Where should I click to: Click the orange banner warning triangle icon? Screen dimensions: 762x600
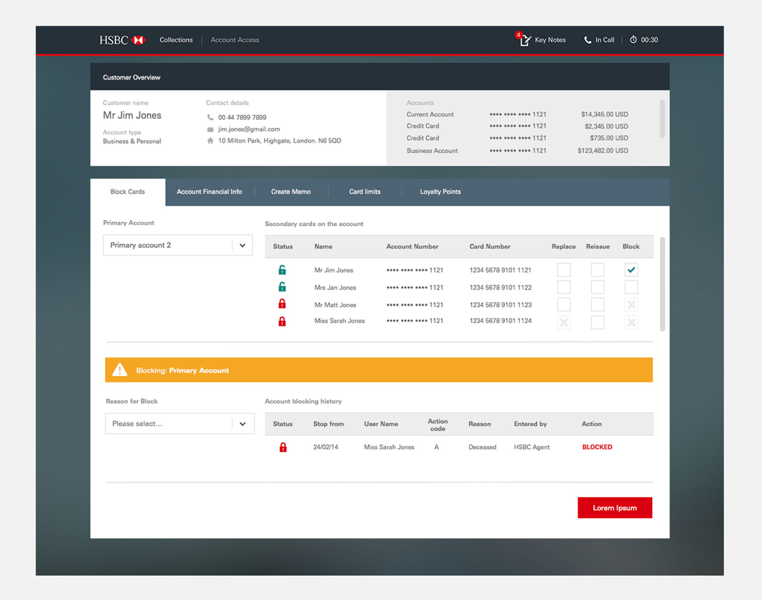[x=120, y=370]
